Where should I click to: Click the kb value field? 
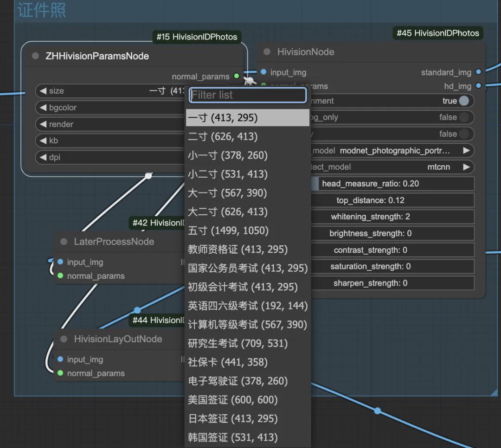click(x=110, y=140)
